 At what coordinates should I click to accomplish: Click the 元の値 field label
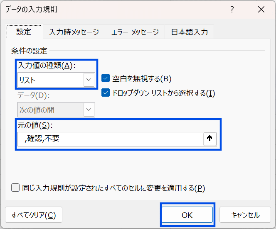pos(36,125)
